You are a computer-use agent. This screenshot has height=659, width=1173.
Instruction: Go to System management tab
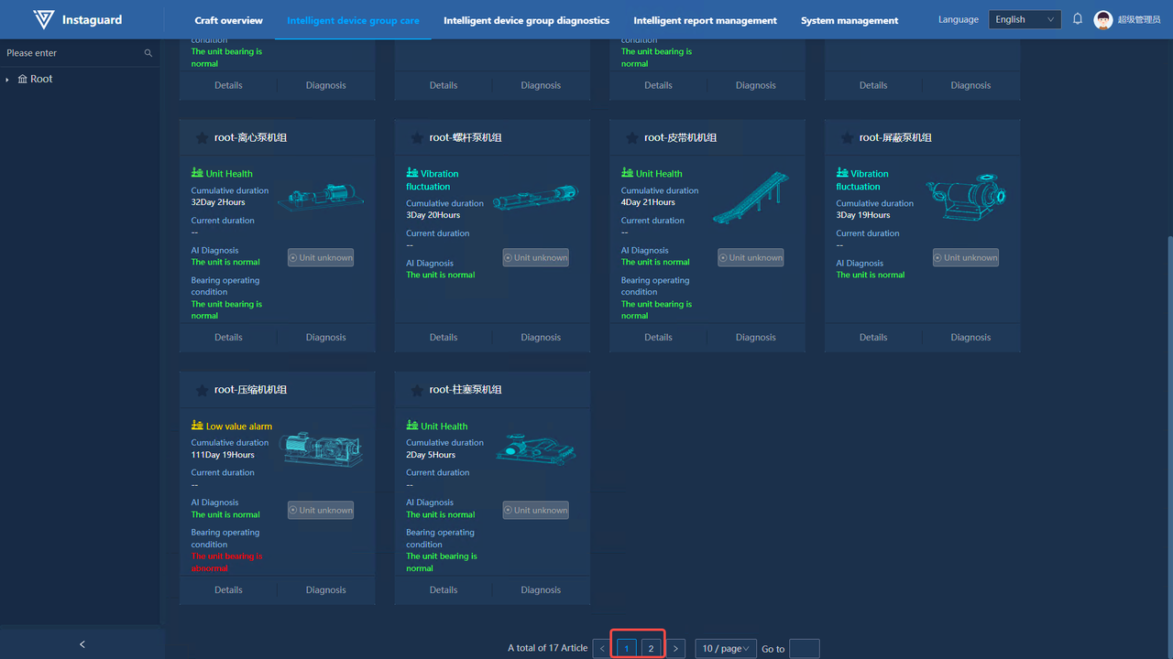coord(850,20)
